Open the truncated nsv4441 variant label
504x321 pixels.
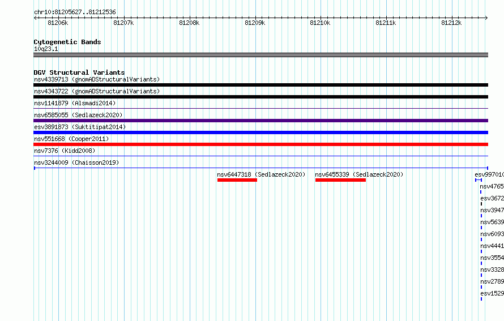[x=492, y=246]
